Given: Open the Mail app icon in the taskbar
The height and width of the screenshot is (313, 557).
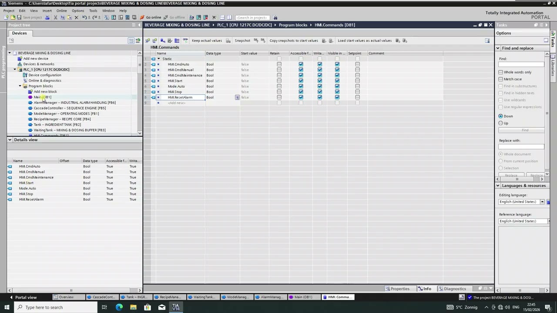Looking at the screenshot, I should pos(161,307).
